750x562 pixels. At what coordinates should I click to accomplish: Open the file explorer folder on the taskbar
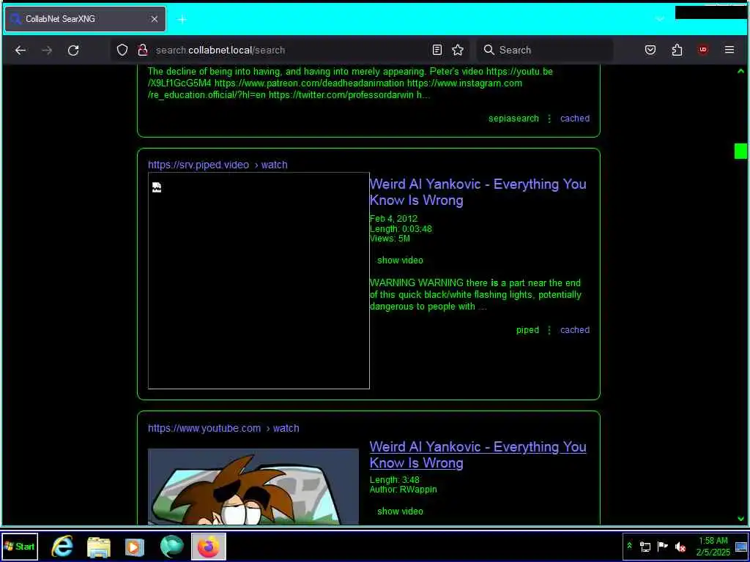pos(99,547)
